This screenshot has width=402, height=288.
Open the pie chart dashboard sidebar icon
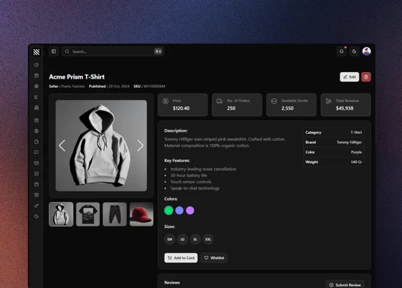pyautogui.click(x=37, y=65)
